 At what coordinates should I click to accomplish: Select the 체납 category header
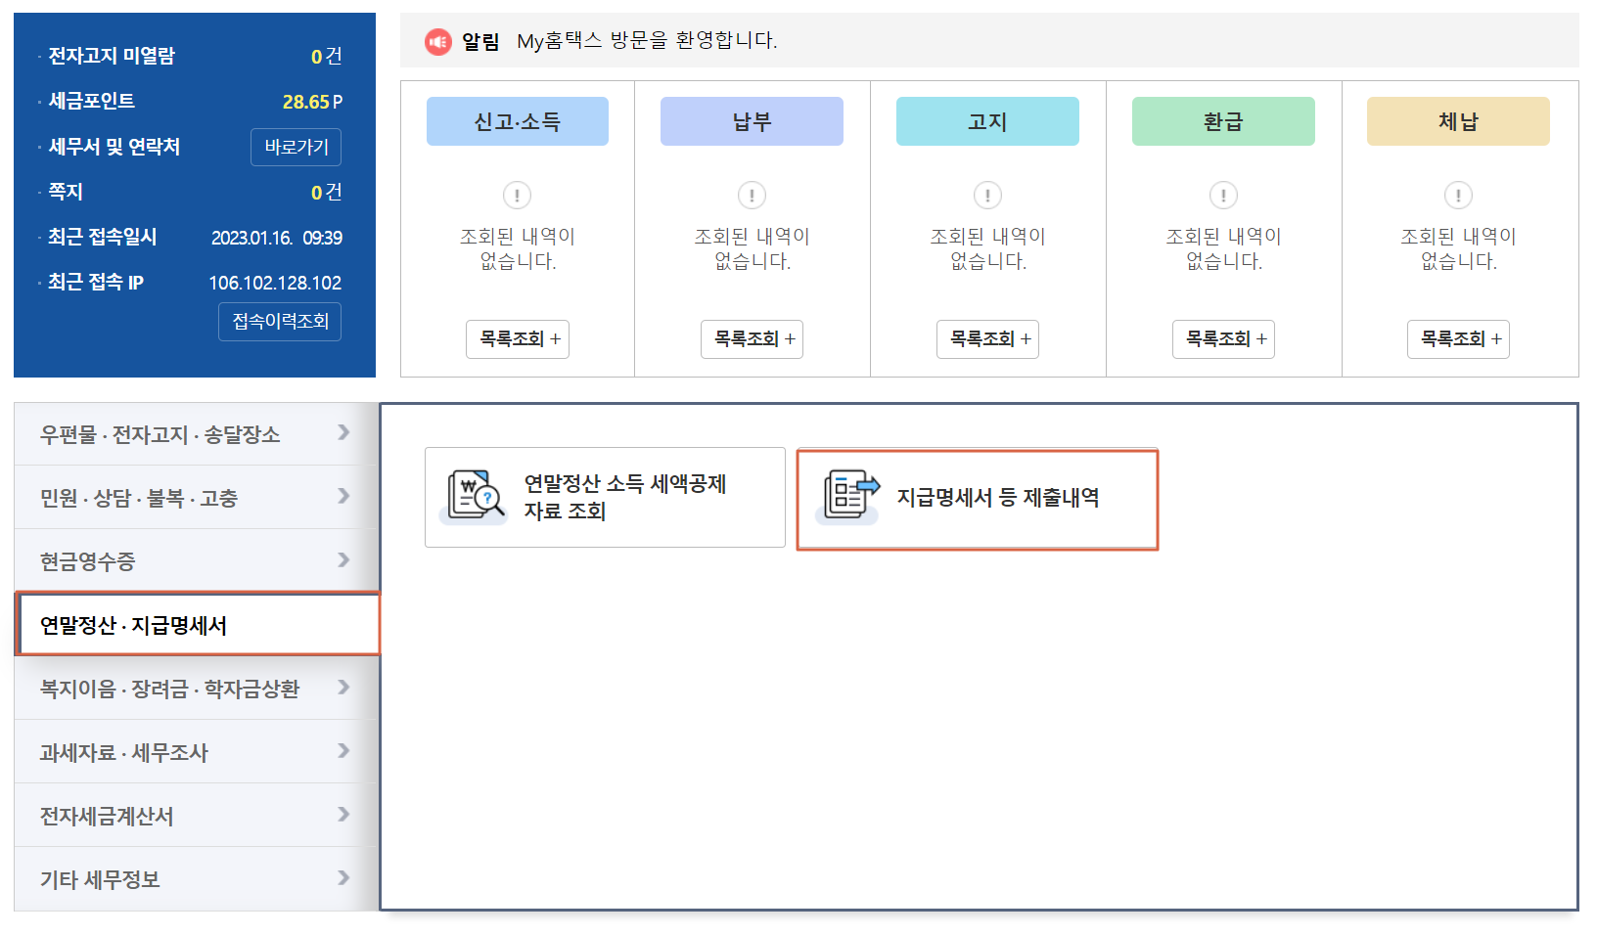1458,121
